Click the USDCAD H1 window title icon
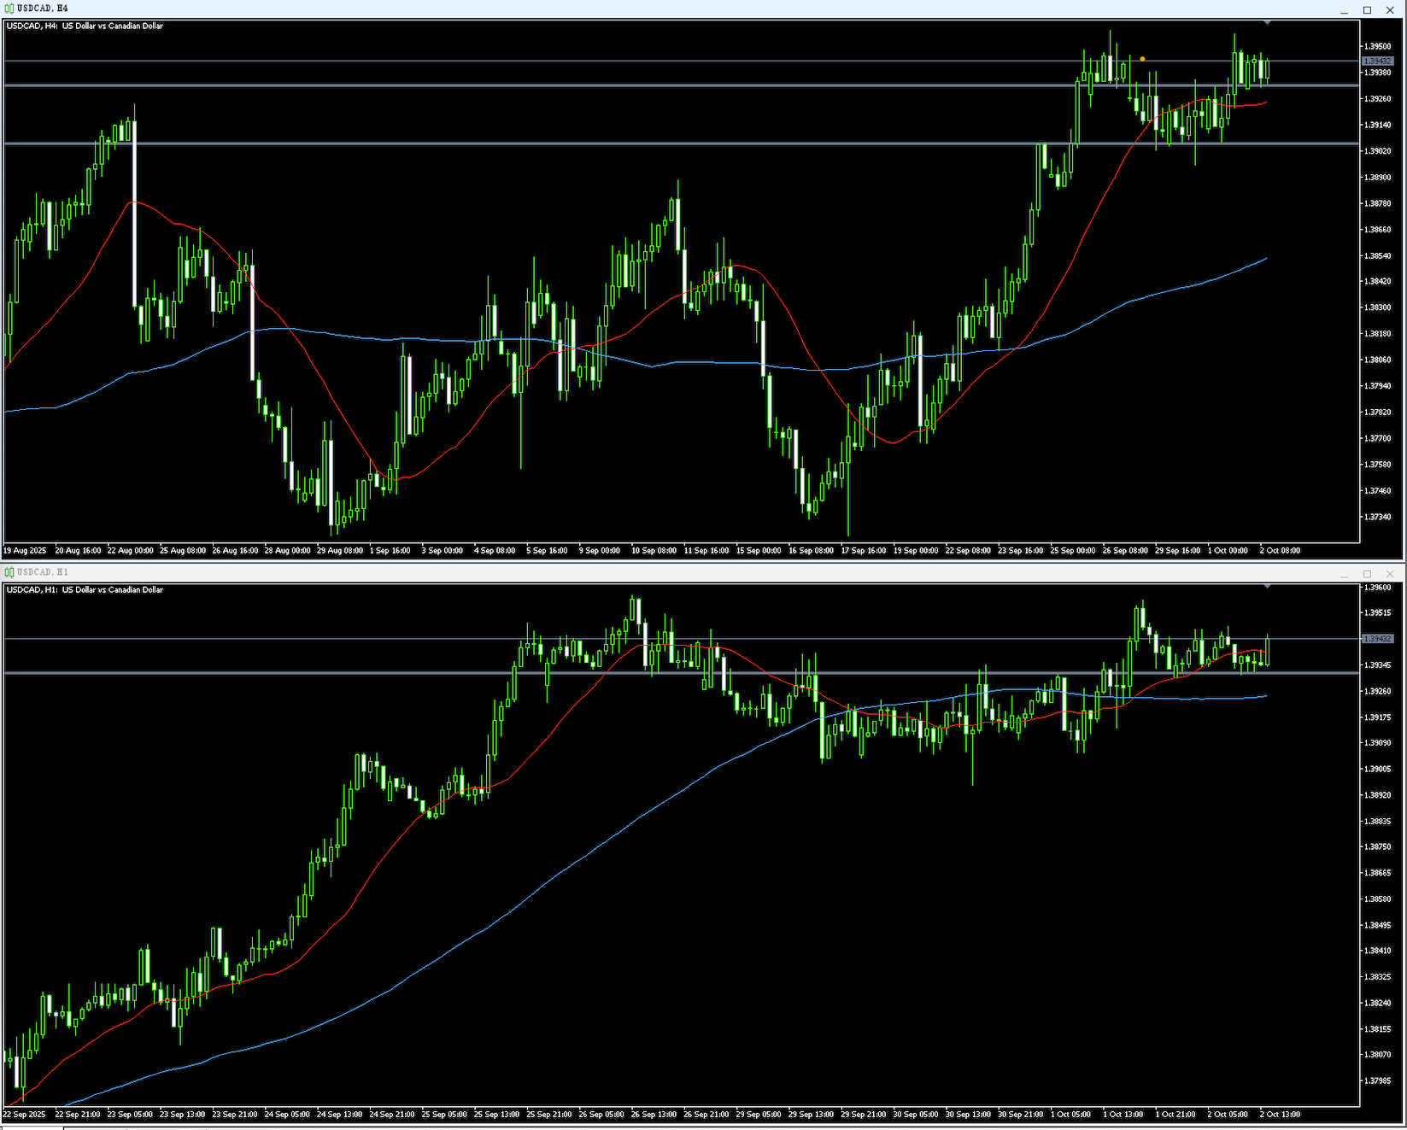Image resolution: width=1407 pixels, height=1130 pixels. click(x=9, y=572)
